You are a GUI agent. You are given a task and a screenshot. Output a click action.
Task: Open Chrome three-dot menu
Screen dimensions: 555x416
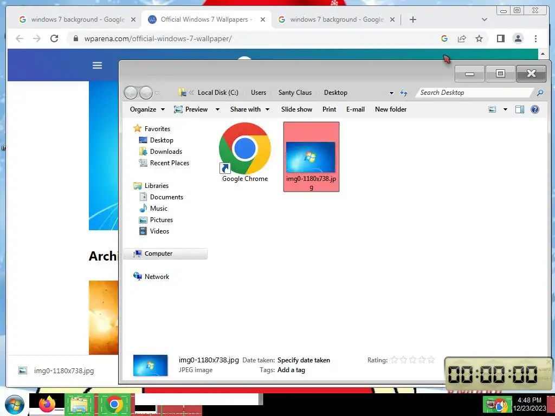(x=535, y=38)
